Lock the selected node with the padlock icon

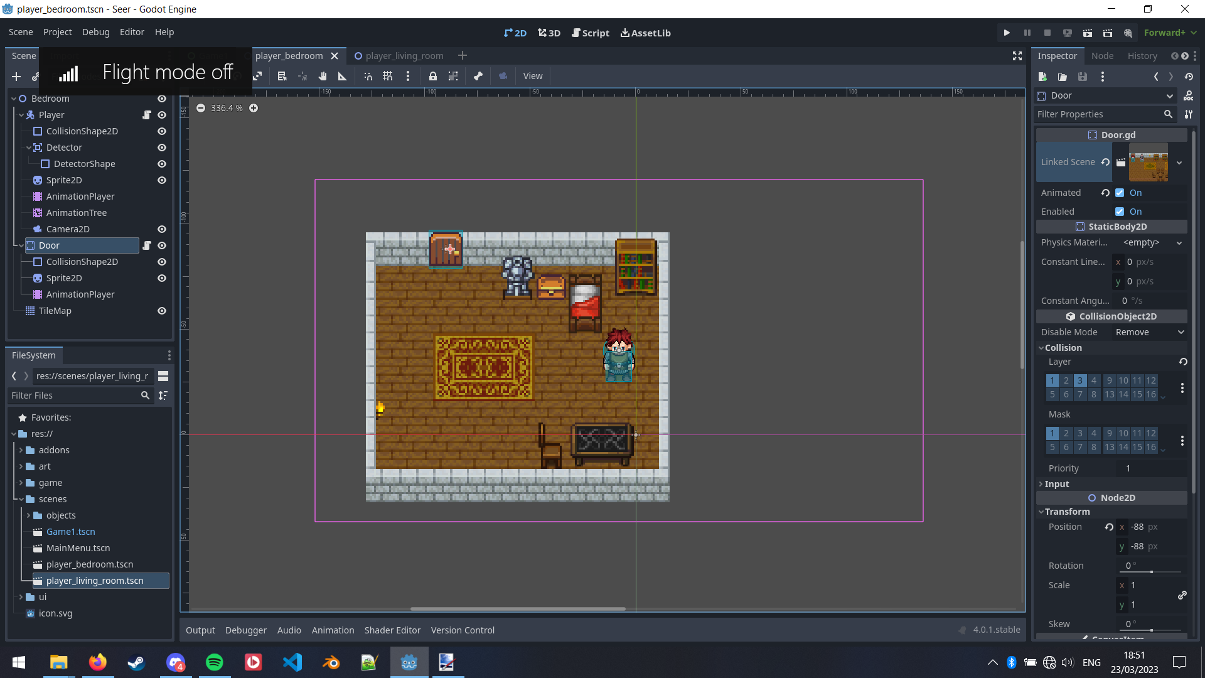tap(432, 76)
